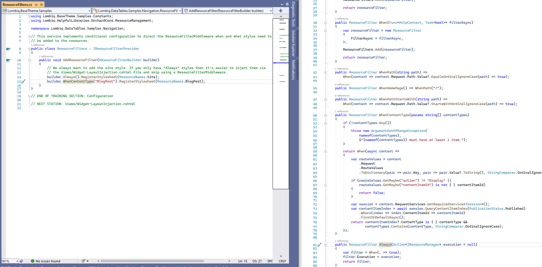Image resolution: width=542 pixels, height=267 pixels.
Task: Open the Lombiq.BaseTheme.Samples project dropdown
Action: (47, 11)
